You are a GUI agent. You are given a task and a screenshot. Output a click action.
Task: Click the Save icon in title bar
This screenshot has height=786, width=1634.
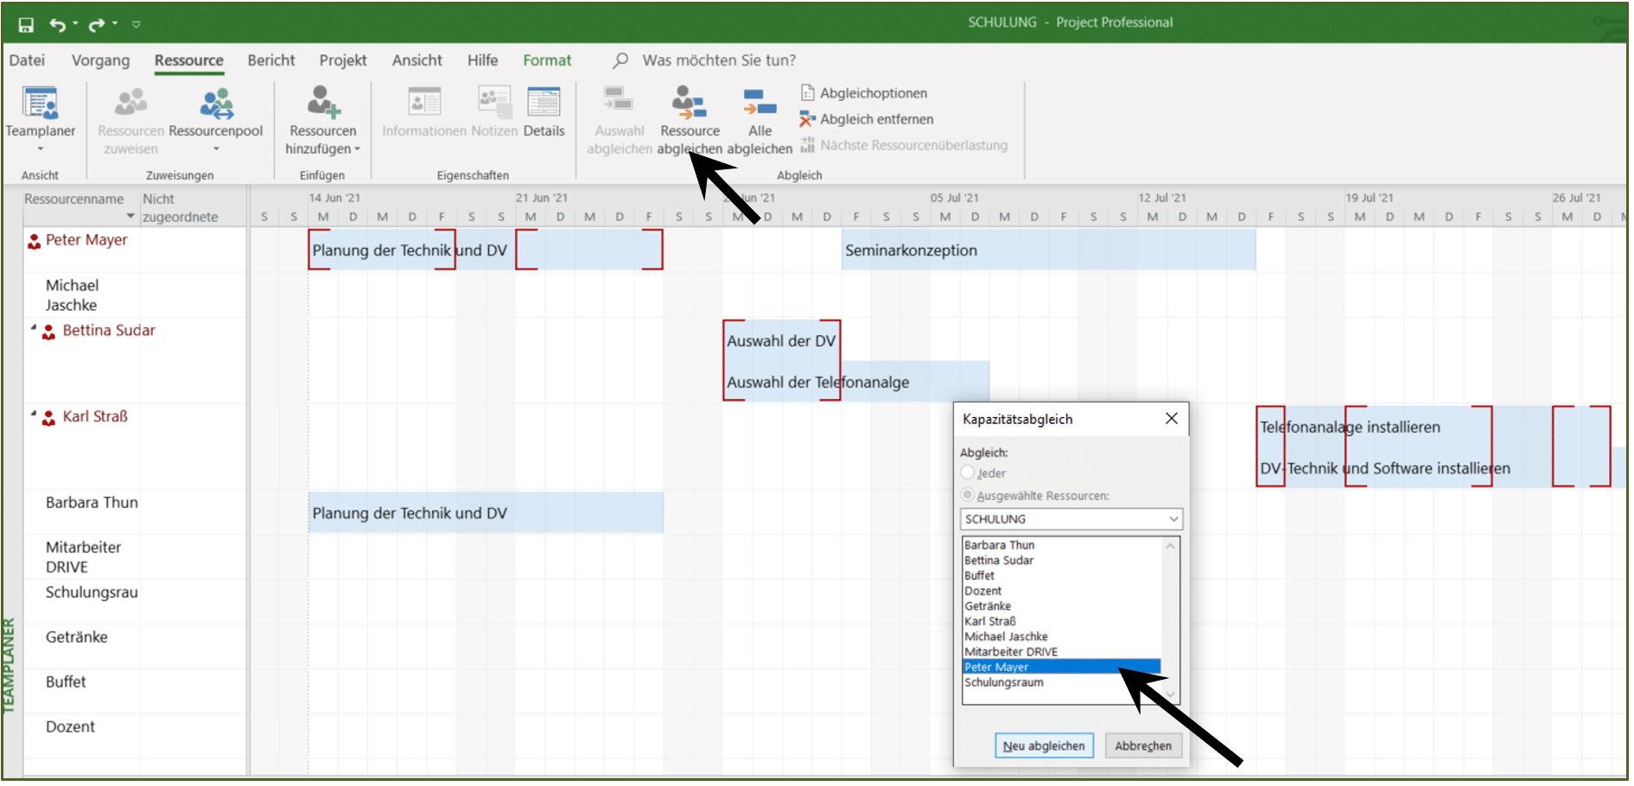click(x=26, y=24)
